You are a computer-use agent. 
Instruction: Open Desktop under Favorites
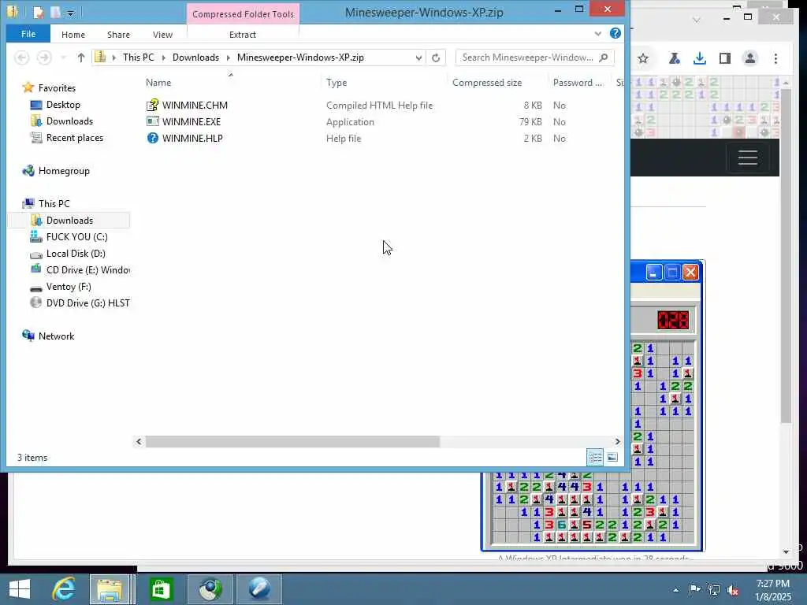click(63, 105)
